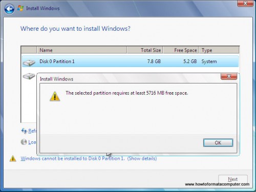Click 'Where do you want to install Windows?' heading
The width and height of the screenshot is (256, 192).
tap(75, 29)
